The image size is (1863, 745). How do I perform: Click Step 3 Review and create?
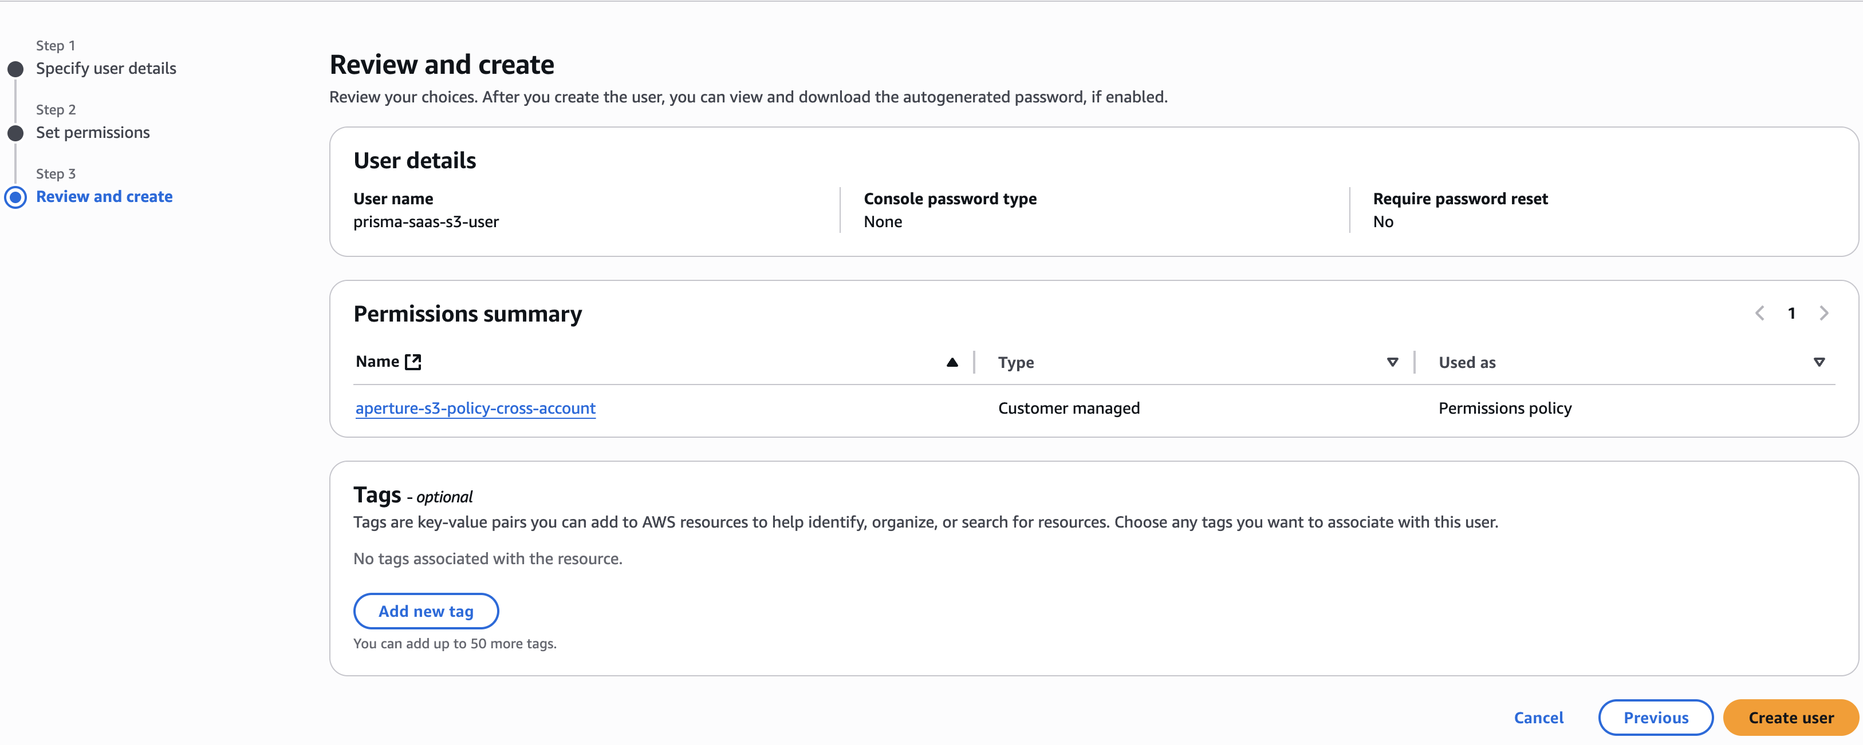(x=104, y=197)
